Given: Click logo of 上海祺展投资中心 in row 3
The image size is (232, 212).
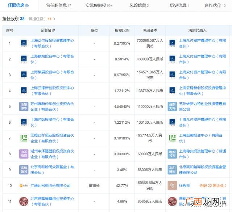Looking at the screenshot, I should tap(24, 75).
